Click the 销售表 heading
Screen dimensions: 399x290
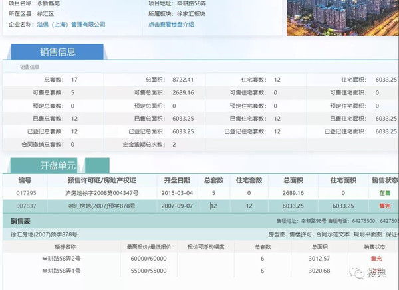click(x=21, y=221)
